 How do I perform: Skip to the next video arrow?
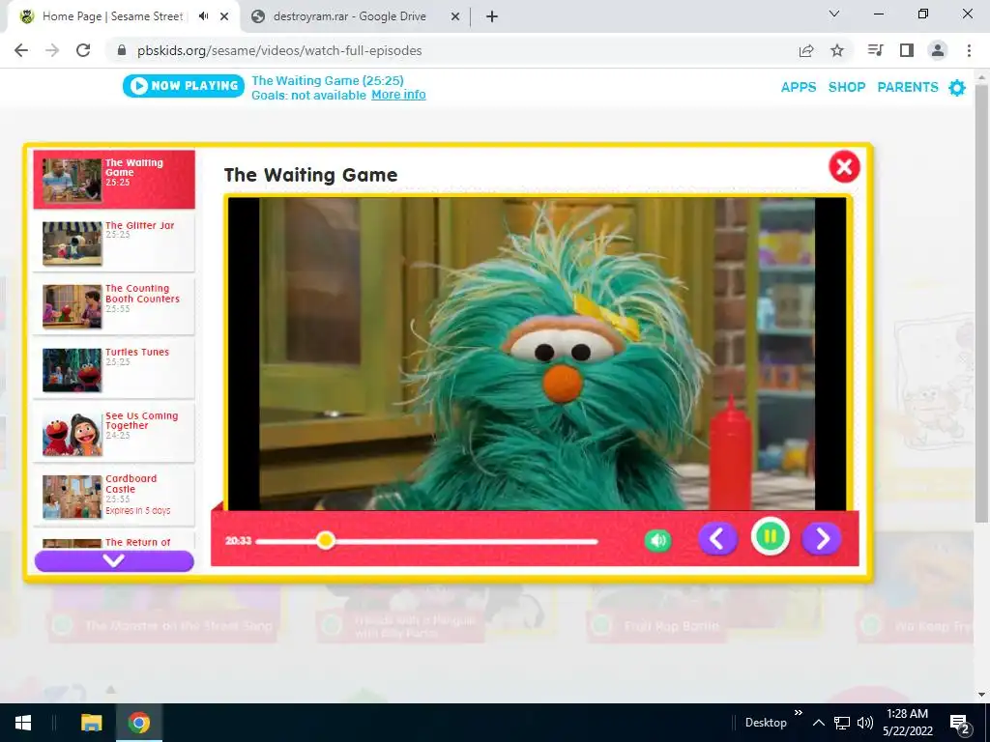[821, 539]
